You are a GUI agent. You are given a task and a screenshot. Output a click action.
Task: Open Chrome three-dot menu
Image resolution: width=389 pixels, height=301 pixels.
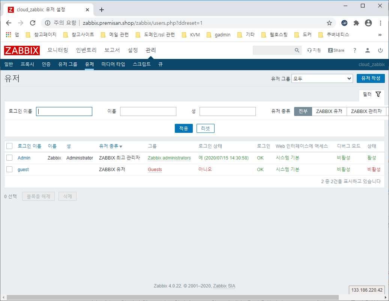point(380,23)
